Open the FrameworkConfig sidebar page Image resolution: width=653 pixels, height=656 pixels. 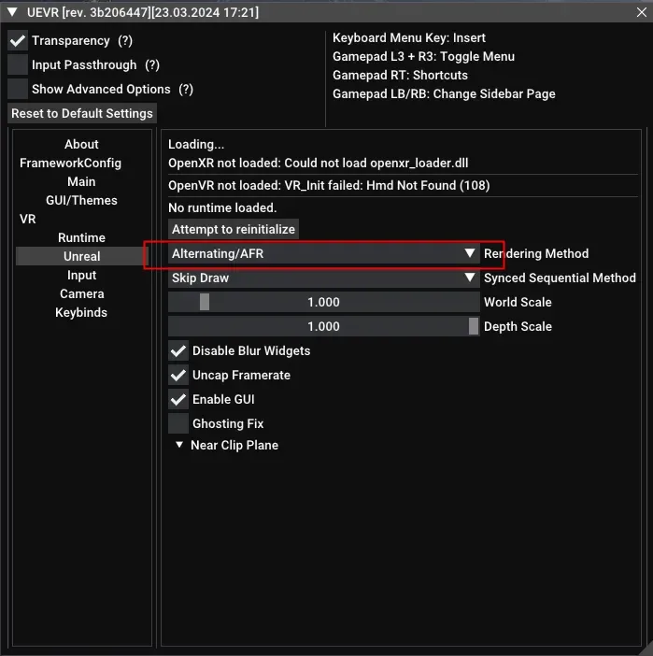[70, 163]
